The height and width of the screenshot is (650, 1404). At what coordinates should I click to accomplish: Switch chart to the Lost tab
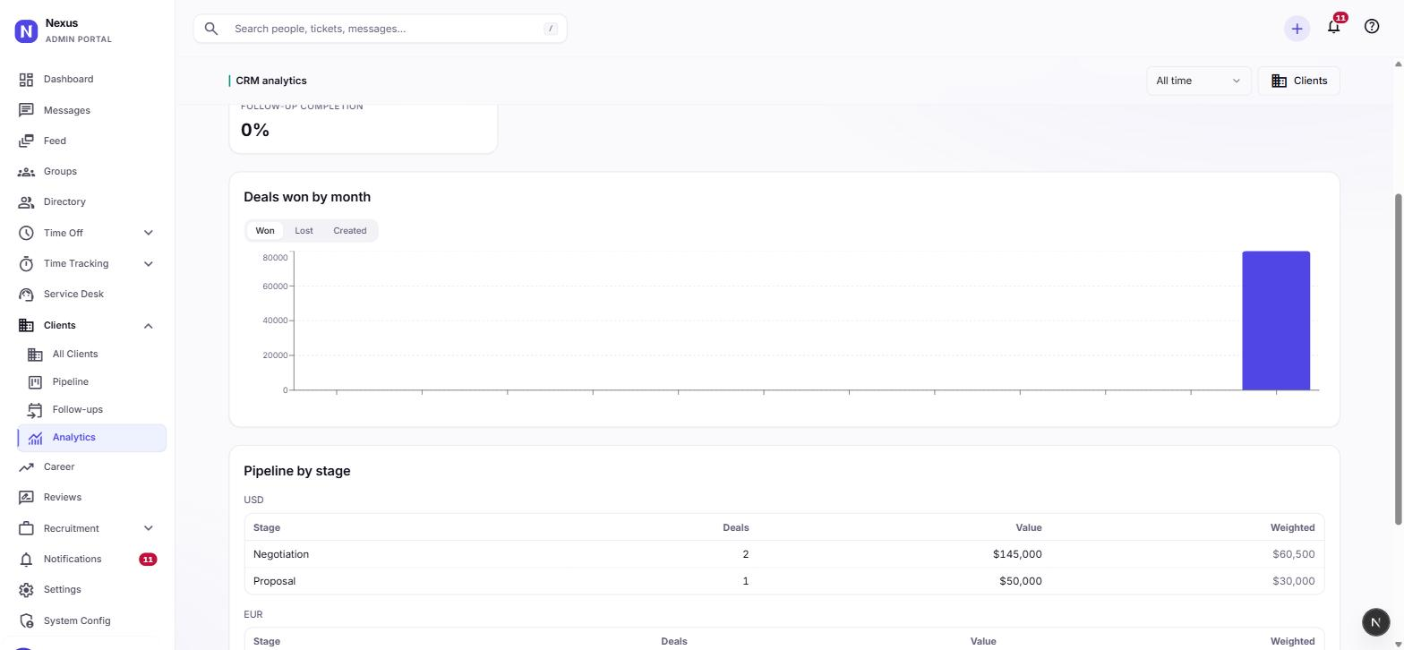(304, 231)
